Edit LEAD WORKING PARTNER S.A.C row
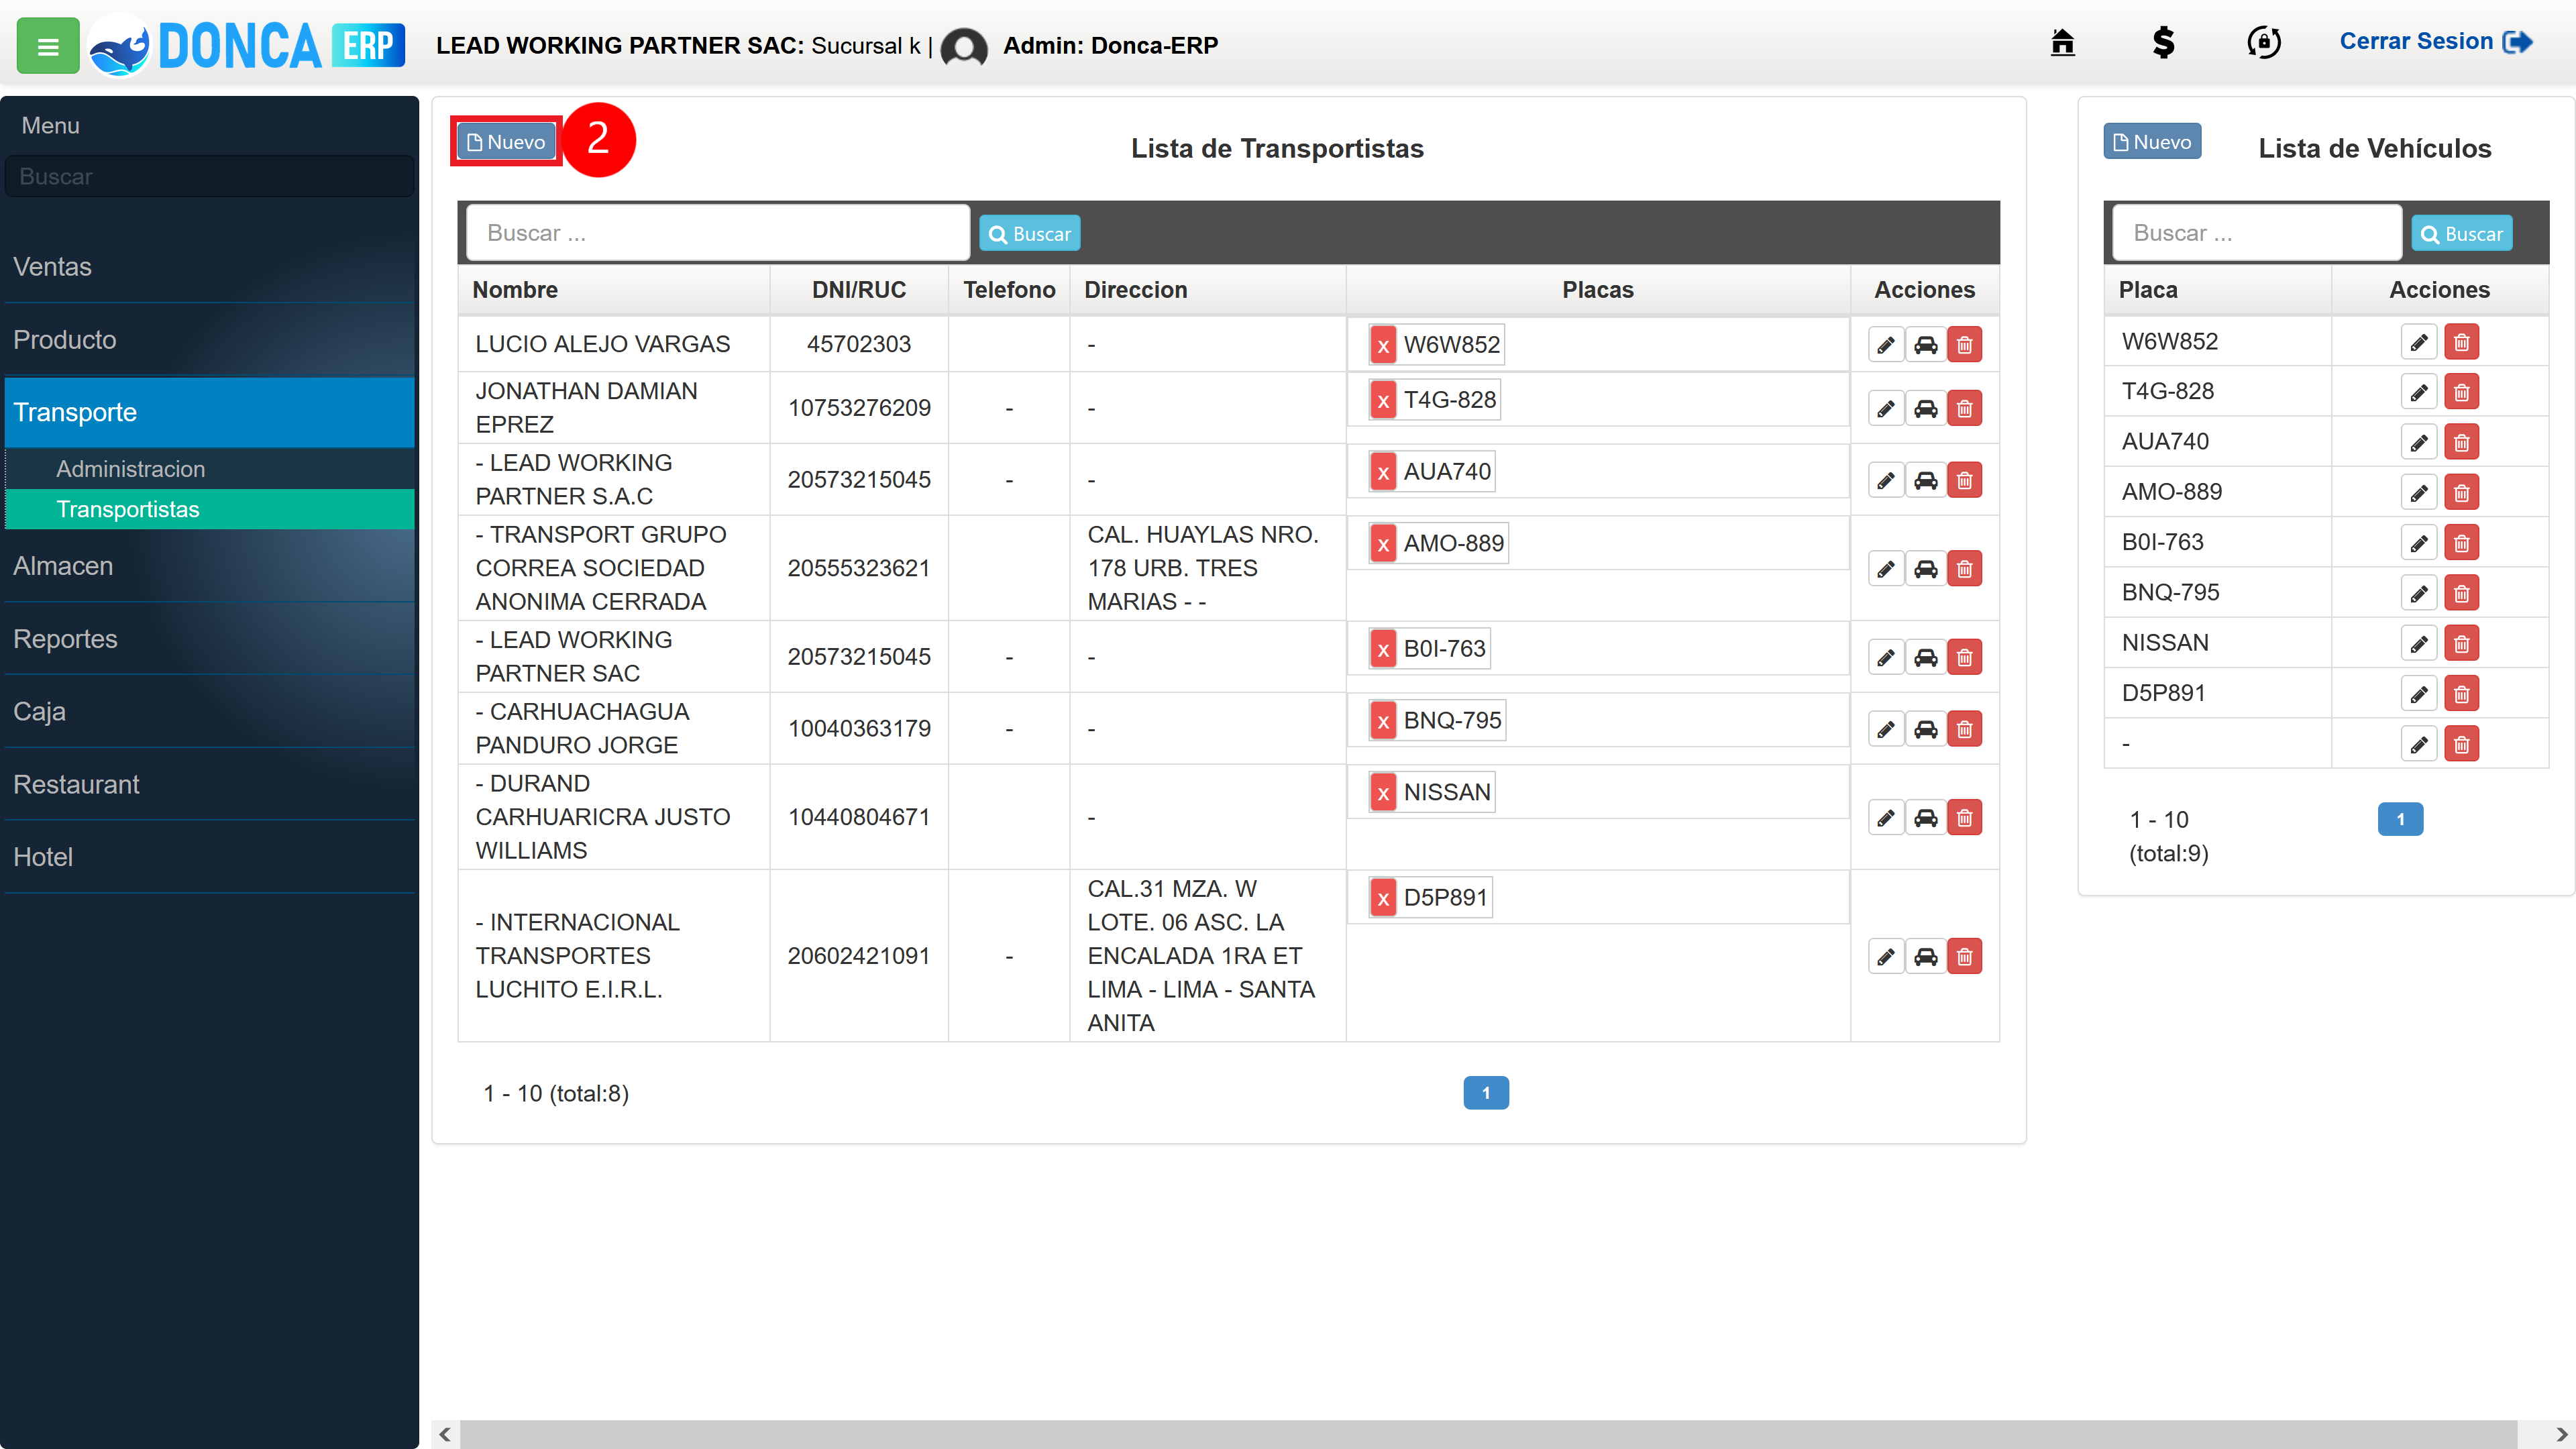This screenshot has height=1449, width=2576. click(1886, 480)
